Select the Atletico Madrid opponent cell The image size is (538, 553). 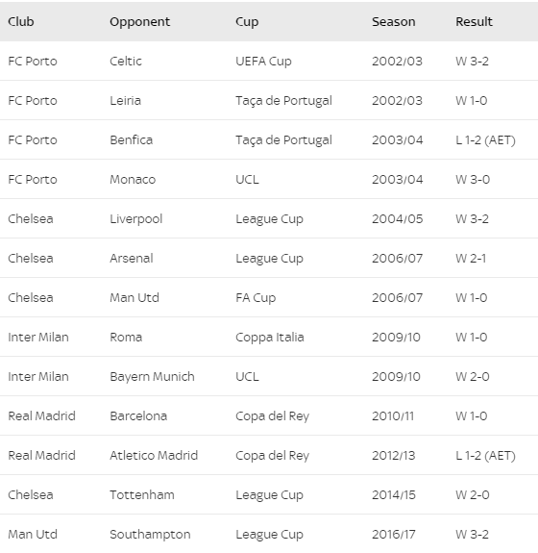(x=154, y=456)
